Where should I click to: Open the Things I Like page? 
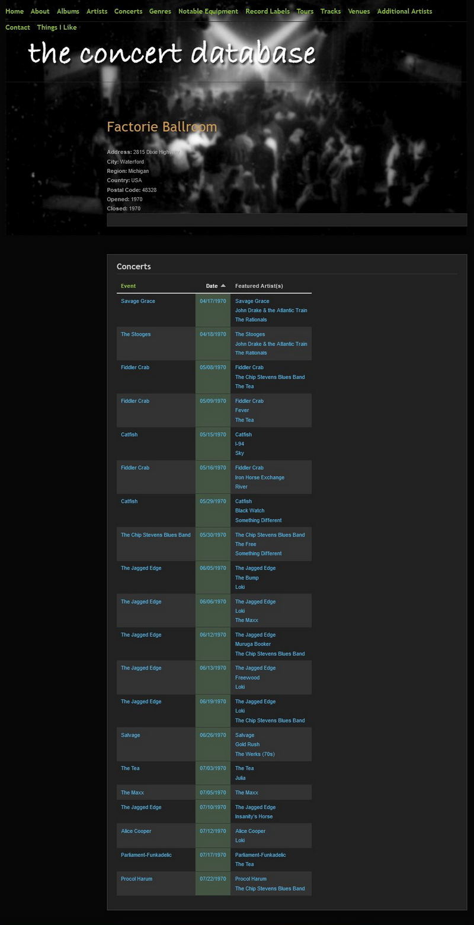click(x=56, y=27)
